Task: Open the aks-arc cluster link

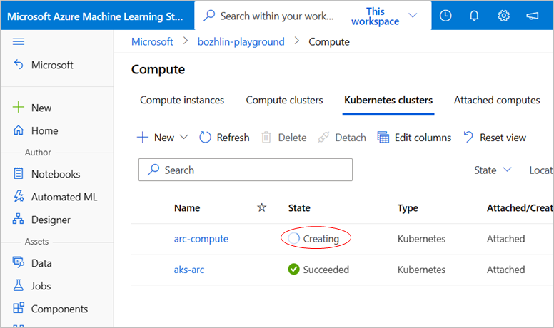Action: [189, 270]
